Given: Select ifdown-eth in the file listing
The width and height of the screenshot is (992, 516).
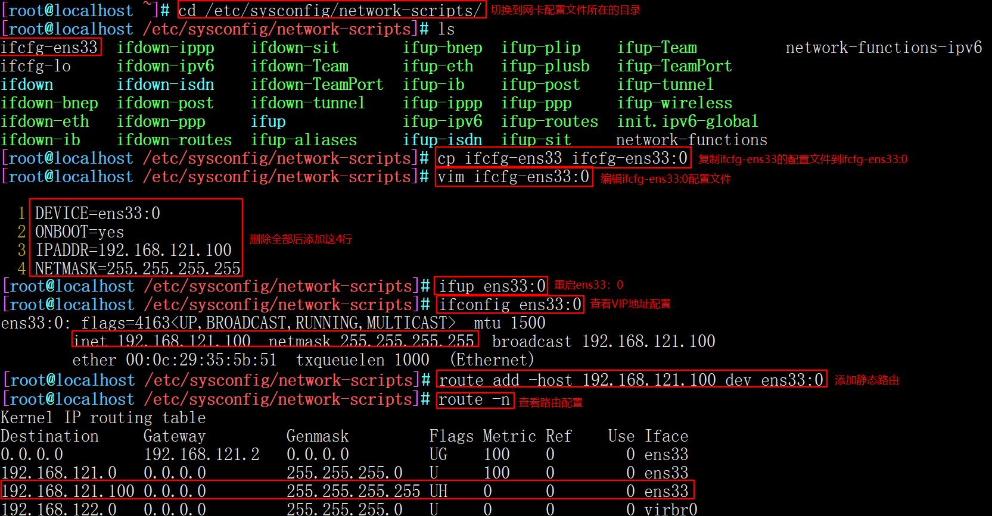Looking at the screenshot, I should [x=45, y=121].
